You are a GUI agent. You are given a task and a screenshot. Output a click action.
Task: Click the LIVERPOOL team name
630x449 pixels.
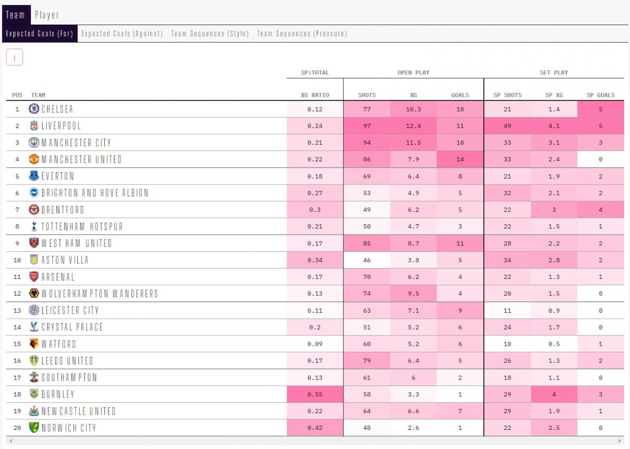(x=61, y=126)
